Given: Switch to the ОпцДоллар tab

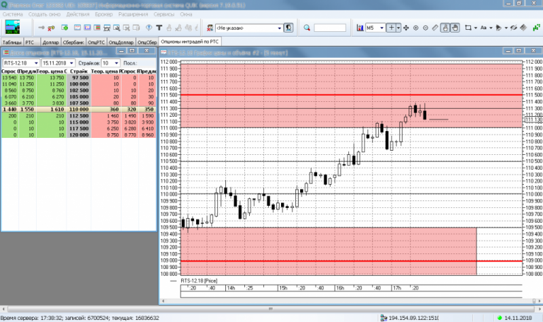Looking at the screenshot, I should tap(121, 42).
